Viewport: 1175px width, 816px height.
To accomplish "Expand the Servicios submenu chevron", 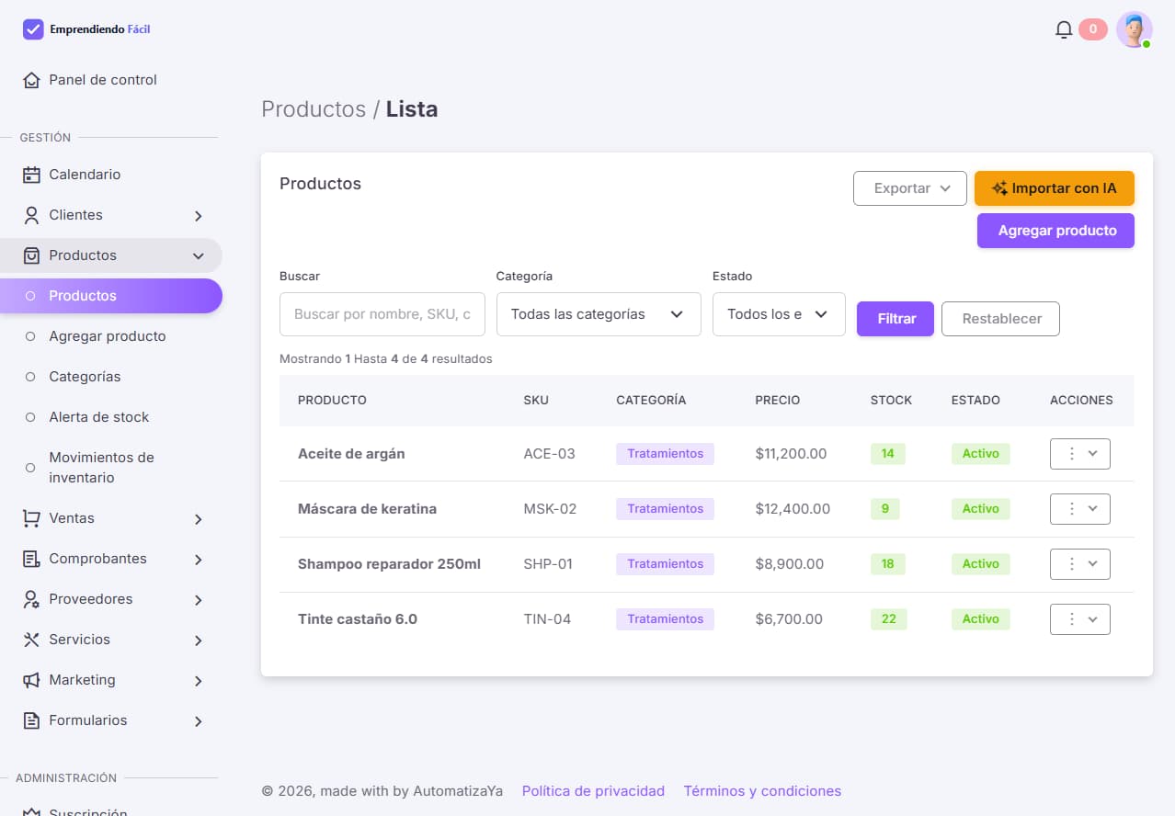I will pos(199,640).
